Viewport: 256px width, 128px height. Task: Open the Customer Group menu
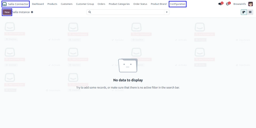pyautogui.click(x=85, y=4)
